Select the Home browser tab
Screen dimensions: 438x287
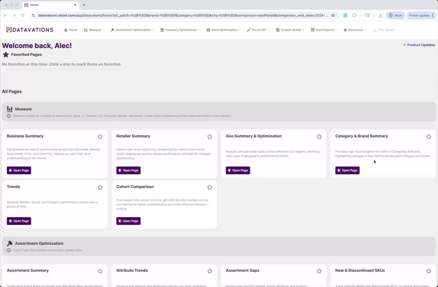click(50, 5)
